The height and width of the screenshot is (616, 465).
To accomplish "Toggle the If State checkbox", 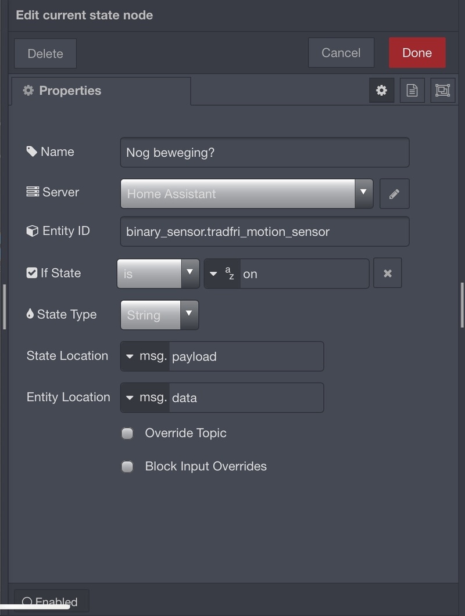I will 32,273.
